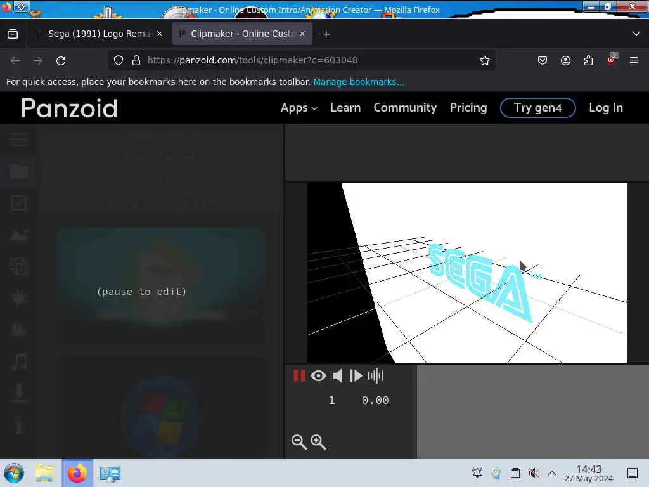
Task: Open the notifications bell tray icon
Action: (x=477, y=473)
